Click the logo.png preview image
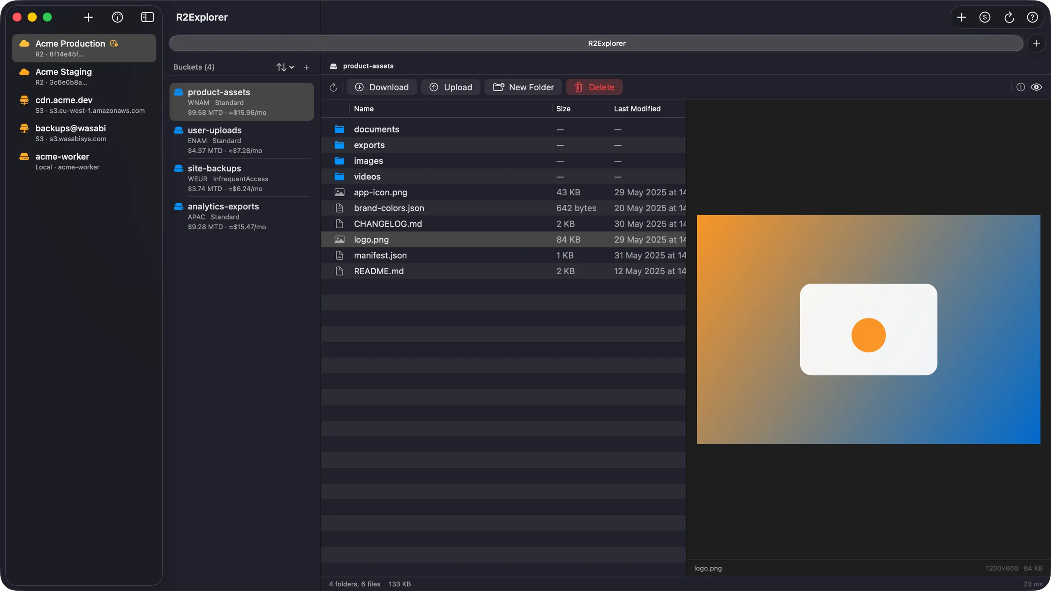This screenshot has width=1051, height=591. pos(868,329)
